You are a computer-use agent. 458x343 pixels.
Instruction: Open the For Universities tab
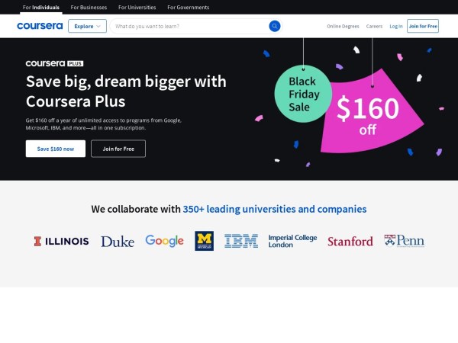tap(137, 7)
